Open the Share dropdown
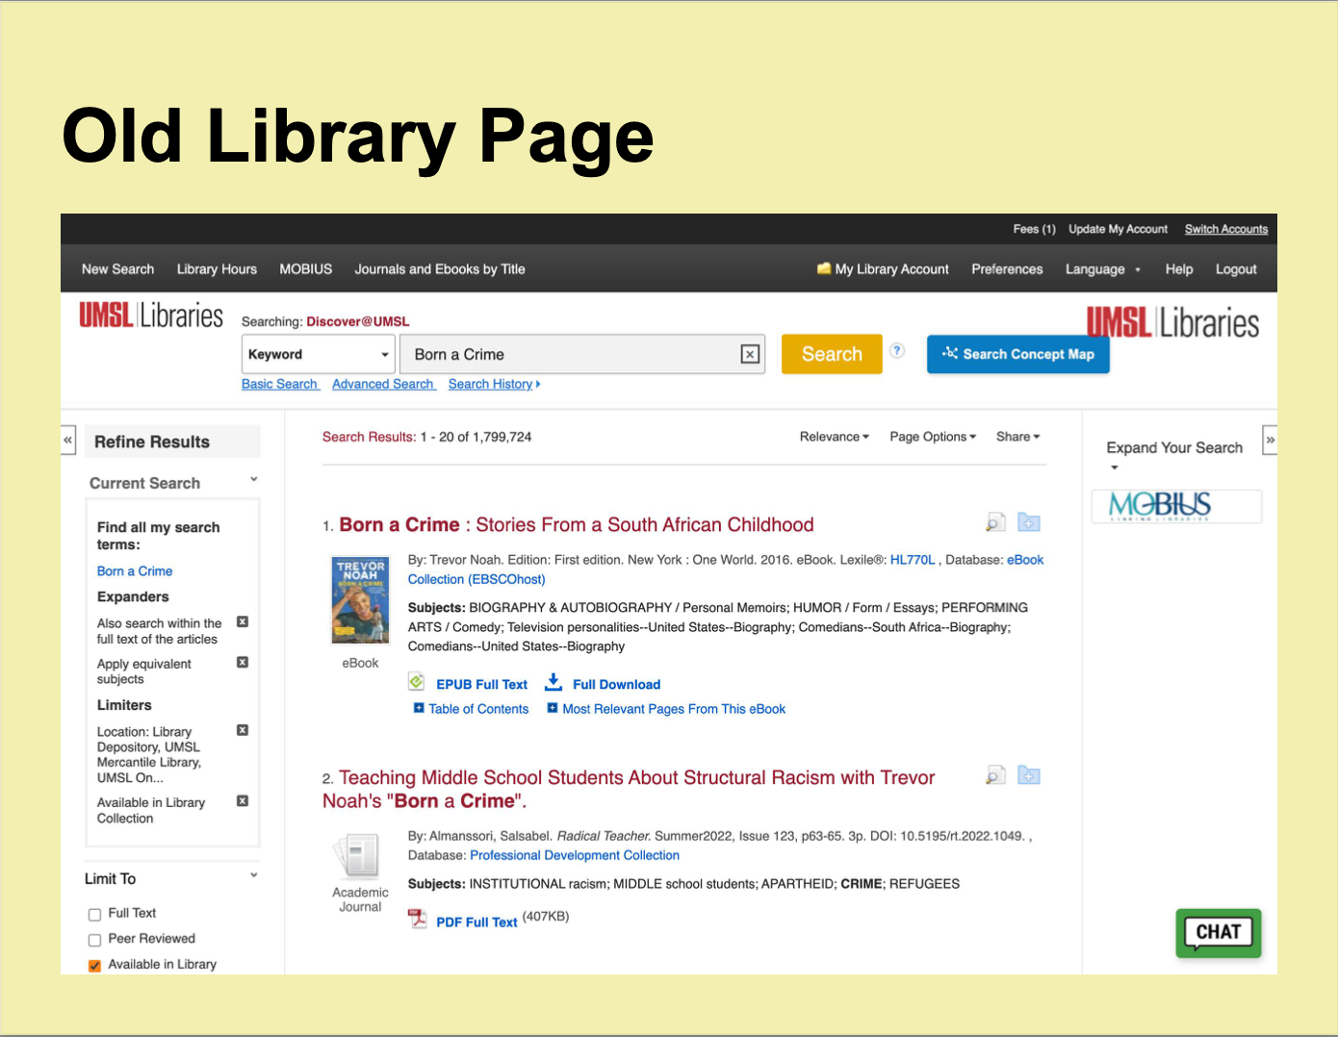The width and height of the screenshot is (1338, 1037). point(1017,437)
